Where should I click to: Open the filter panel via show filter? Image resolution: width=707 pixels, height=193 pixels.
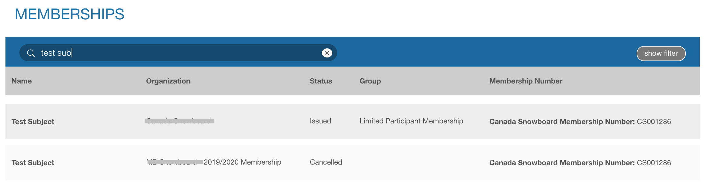point(661,53)
